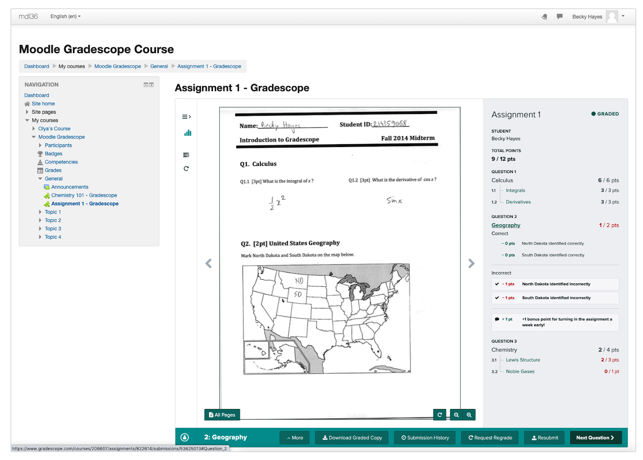
Task: Collapse Moodle Gradescope tree node
Action: pos(34,137)
